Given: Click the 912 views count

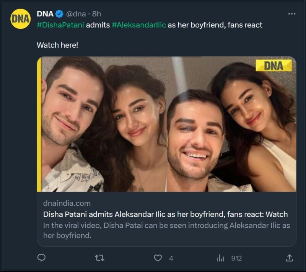Looking at the screenshot, I should click(x=236, y=259).
